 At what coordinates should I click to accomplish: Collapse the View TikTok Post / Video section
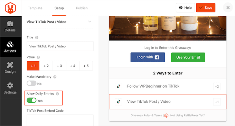(x=90, y=21)
